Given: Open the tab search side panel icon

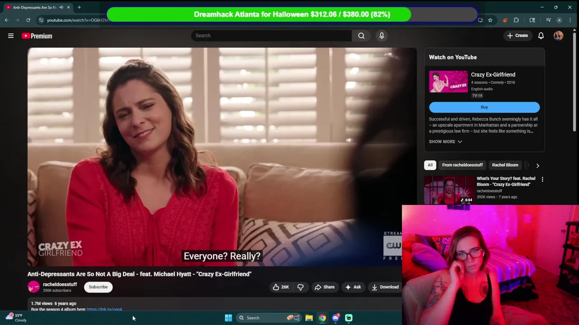Looking at the screenshot, I should coord(532,20).
